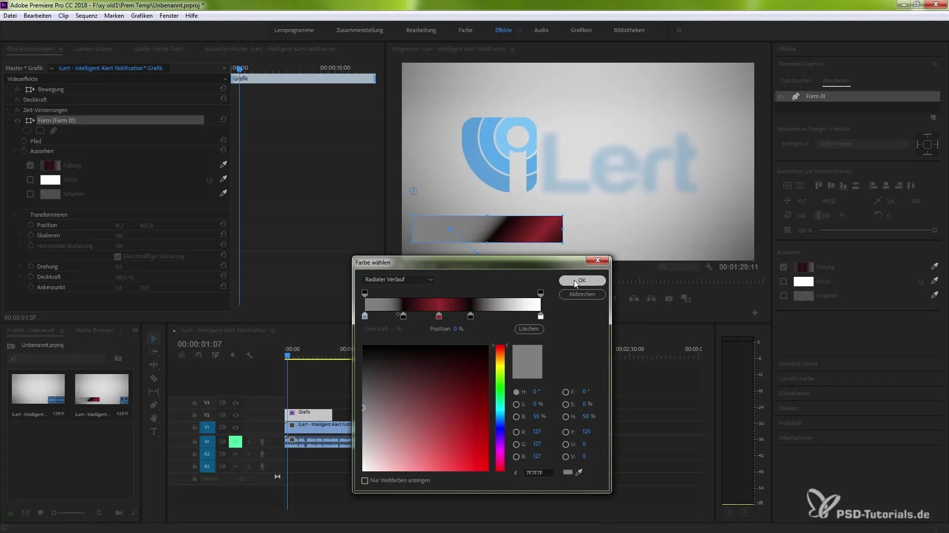The width and height of the screenshot is (949, 533).
Task: Disable the Füllung checkbox in Effekteinstellungen
Action: click(x=30, y=165)
